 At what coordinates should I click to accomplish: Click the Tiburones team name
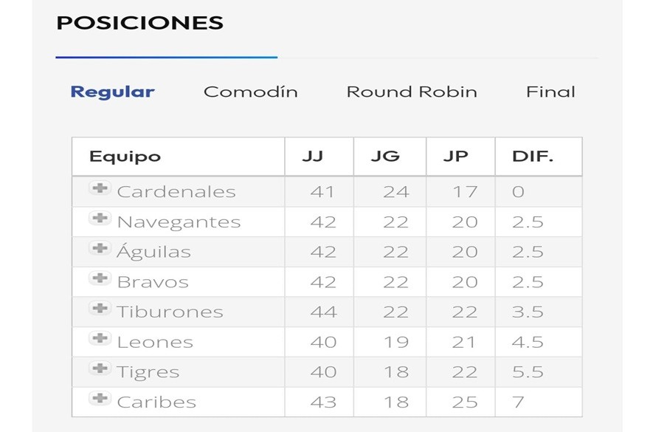coord(170,312)
